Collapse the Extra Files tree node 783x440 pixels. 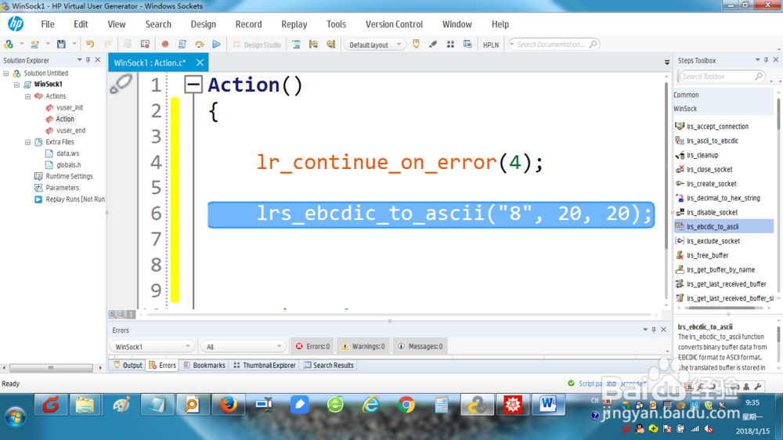click(28, 142)
